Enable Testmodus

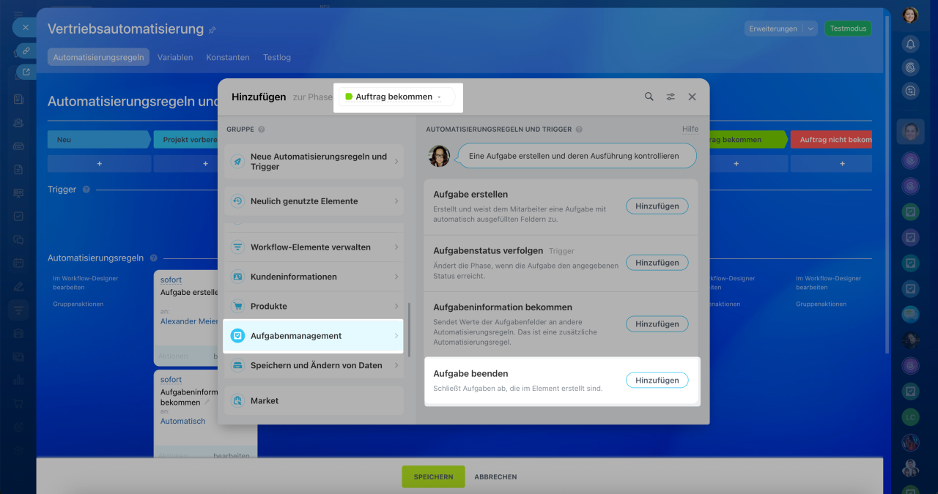[x=849, y=29]
